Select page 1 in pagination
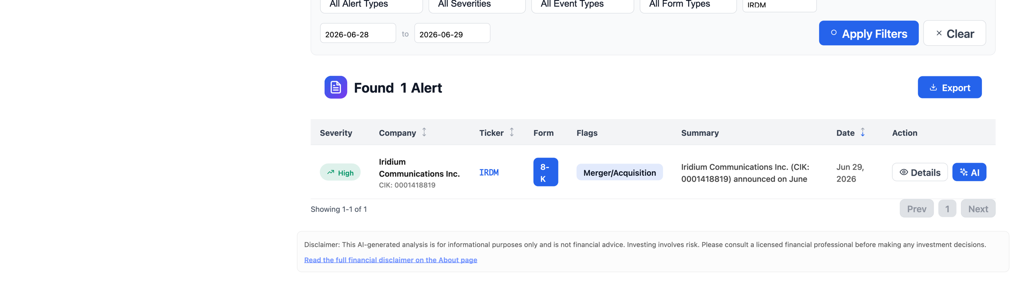 point(947,208)
